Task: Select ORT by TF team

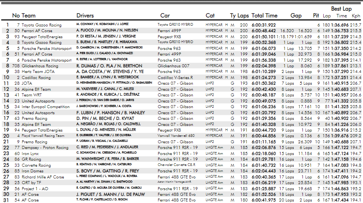Action: pyautogui.click(x=31, y=183)
